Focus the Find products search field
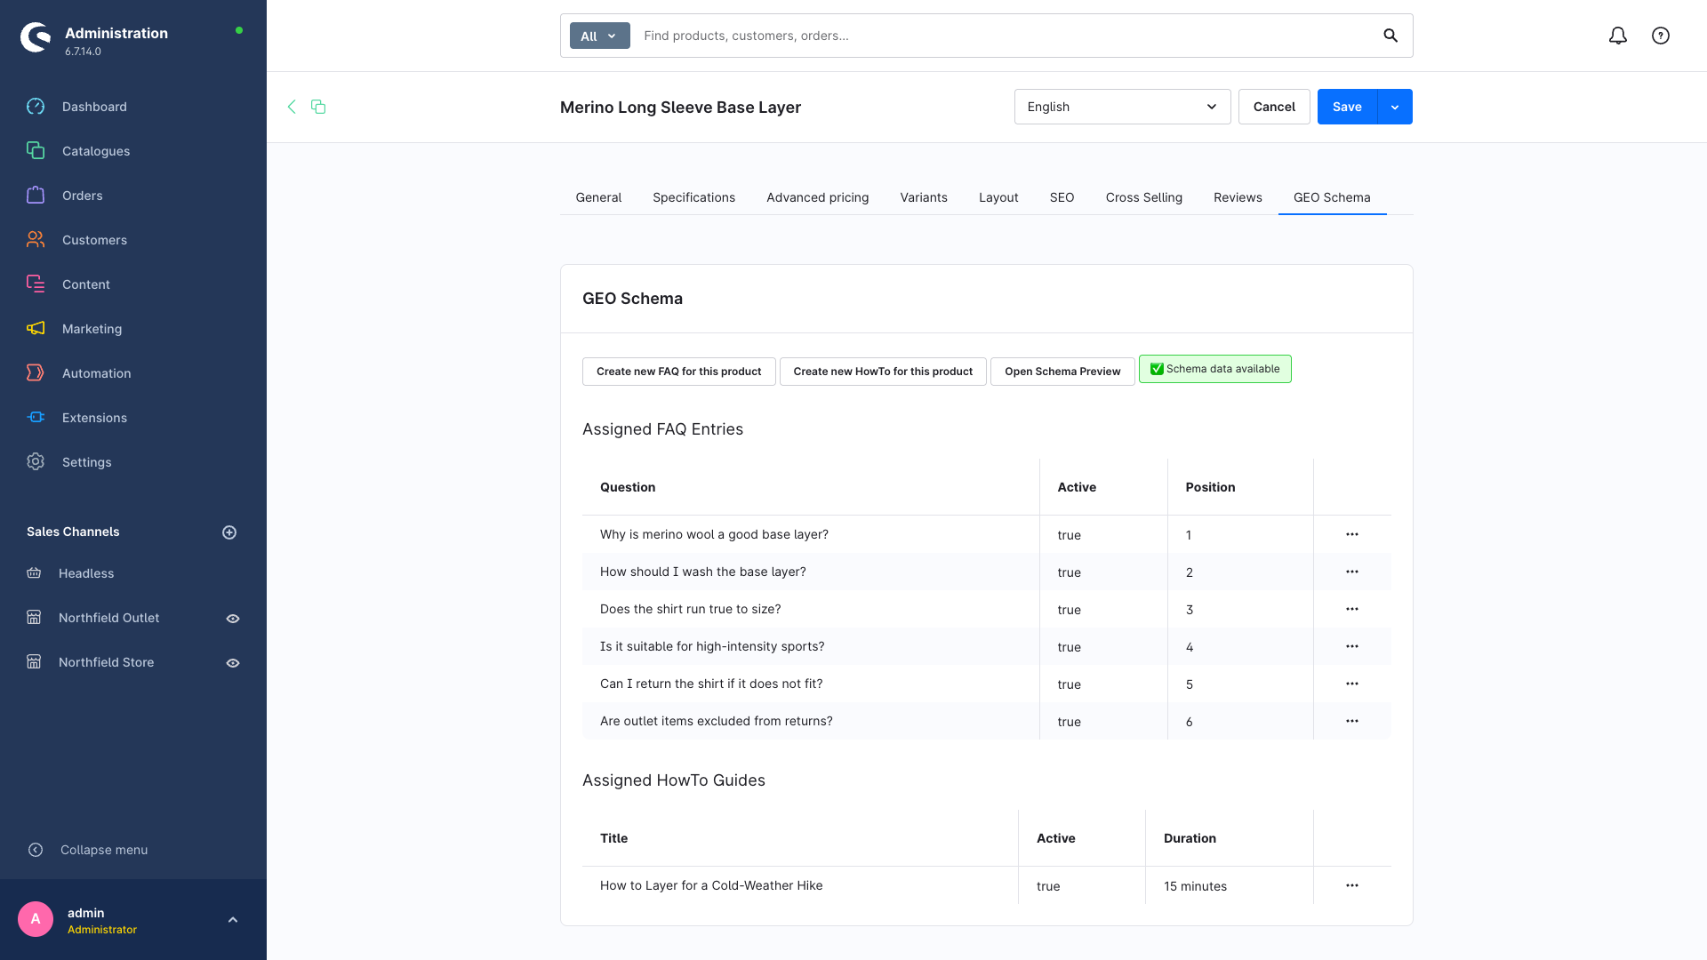 click(x=1005, y=36)
